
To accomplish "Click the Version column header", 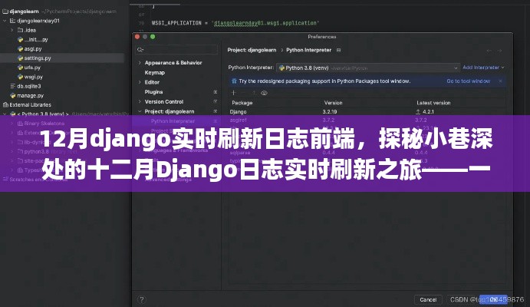I will click(x=334, y=103).
